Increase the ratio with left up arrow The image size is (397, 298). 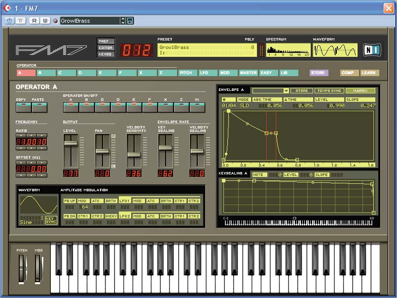click(x=21, y=135)
